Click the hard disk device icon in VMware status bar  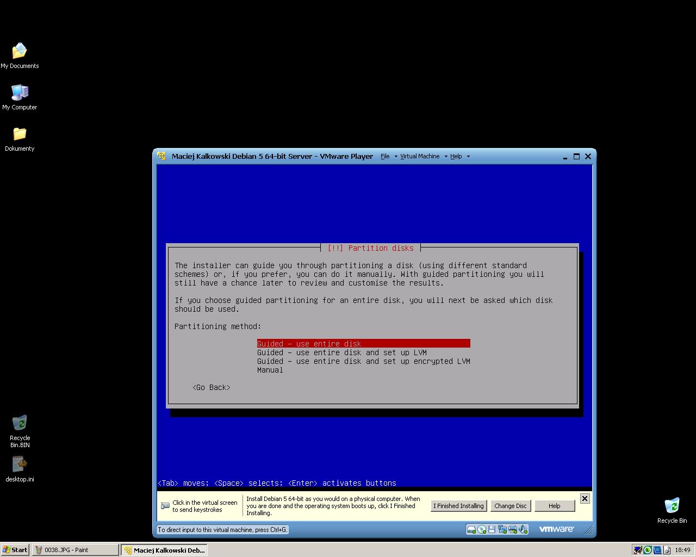471,529
